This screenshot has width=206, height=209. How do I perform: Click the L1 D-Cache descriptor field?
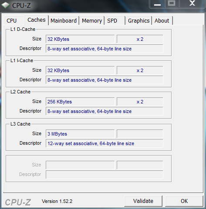105,49
